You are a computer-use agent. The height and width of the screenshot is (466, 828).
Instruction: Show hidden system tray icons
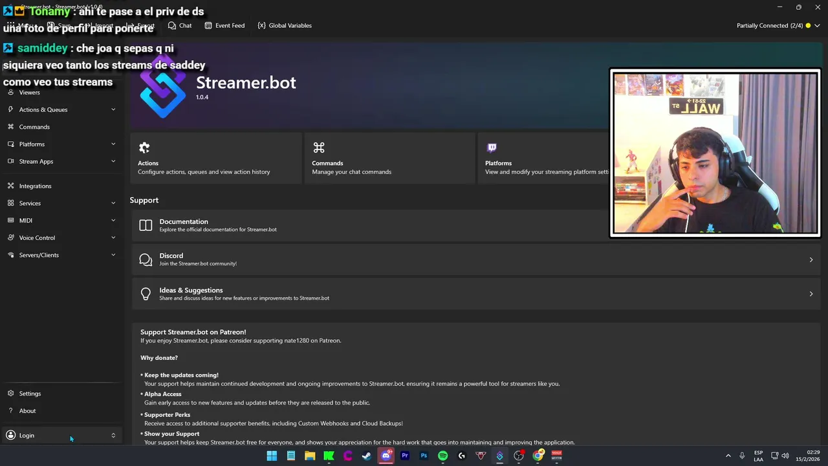[x=728, y=456]
